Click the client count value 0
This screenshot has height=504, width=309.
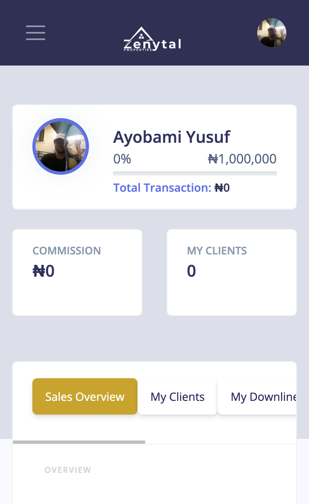pos(191,271)
